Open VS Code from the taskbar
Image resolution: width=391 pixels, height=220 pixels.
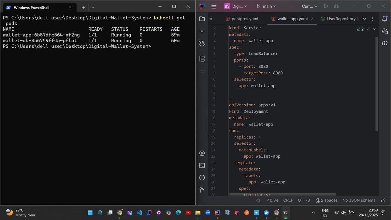coord(139,213)
